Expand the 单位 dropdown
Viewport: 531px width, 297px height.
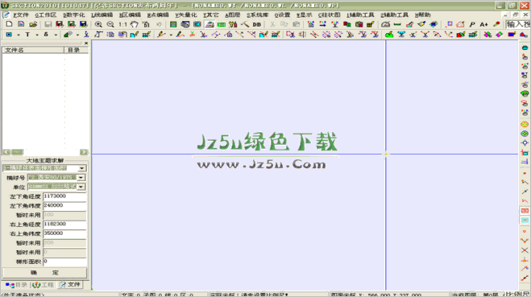click(81, 187)
